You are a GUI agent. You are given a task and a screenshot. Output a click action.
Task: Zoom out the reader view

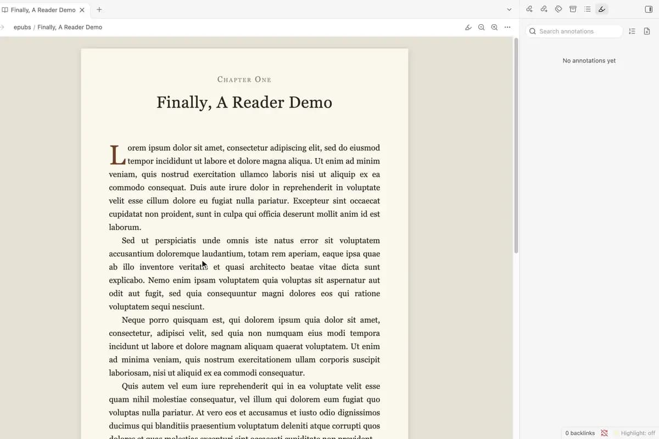tap(482, 27)
